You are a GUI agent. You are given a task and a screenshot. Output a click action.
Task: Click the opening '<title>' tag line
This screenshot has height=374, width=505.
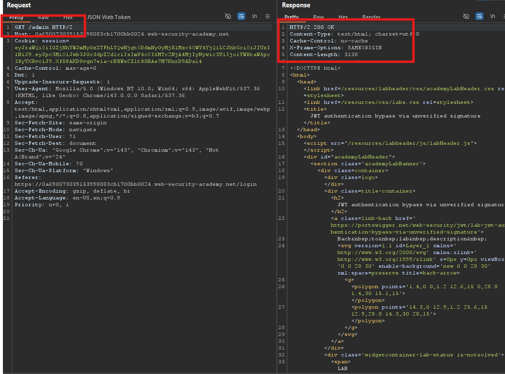(x=315, y=109)
